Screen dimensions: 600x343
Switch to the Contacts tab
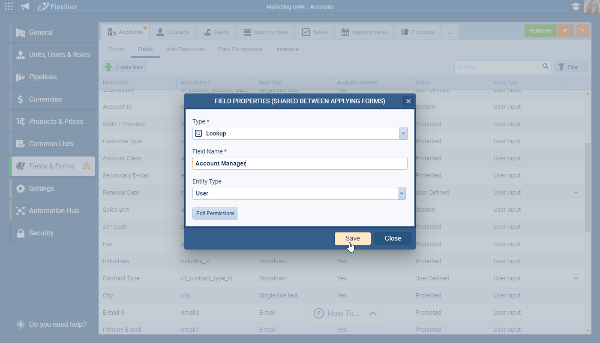click(x=173, y=32)
